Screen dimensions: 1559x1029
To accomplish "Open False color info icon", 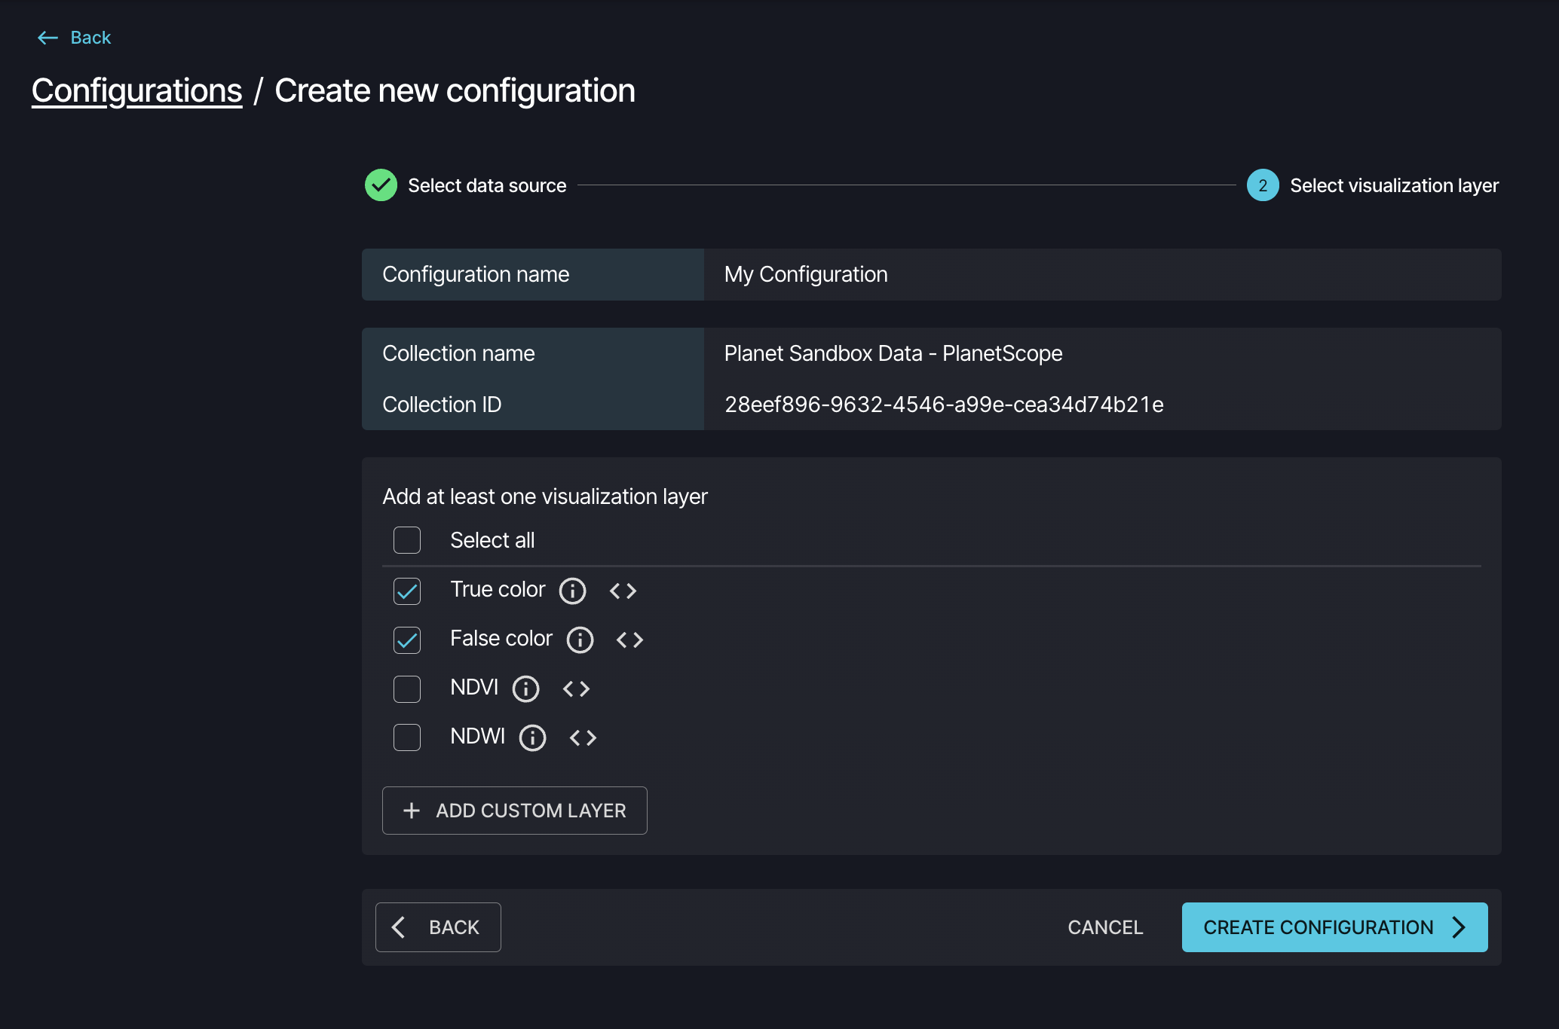I will (x=580, y=640).
